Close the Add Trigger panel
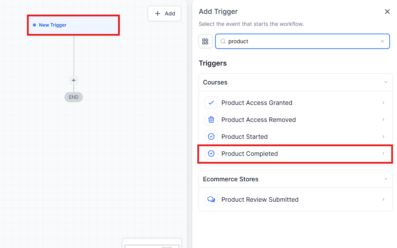This screenshot has height=248, width=397. pyautogui.click(x=387, y=12)
